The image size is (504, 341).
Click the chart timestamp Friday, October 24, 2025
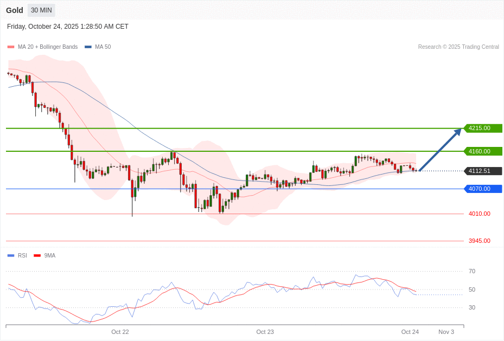coord(68,27)
